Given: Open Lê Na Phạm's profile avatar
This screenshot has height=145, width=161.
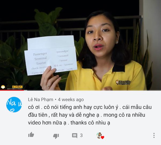Looking at the screenshot, I should [x=14, y=104].
